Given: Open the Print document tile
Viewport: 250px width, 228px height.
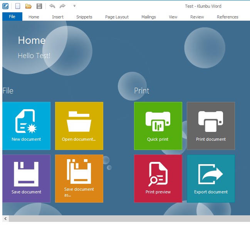Looking at the screenshot, I should tap(211, 126).
